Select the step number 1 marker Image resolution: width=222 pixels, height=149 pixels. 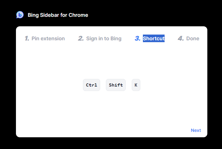(27, 38)
